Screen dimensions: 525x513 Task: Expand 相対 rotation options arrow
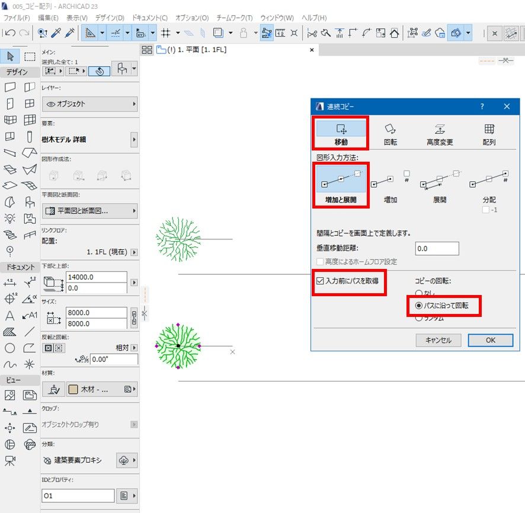tap(134, 348)
